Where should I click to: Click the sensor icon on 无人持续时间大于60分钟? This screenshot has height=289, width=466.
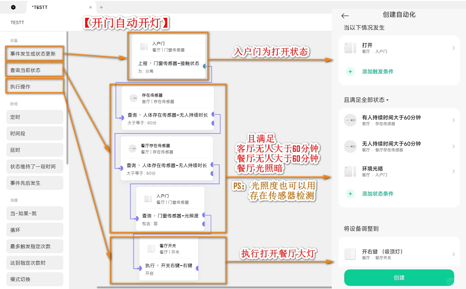pos(350,146)
